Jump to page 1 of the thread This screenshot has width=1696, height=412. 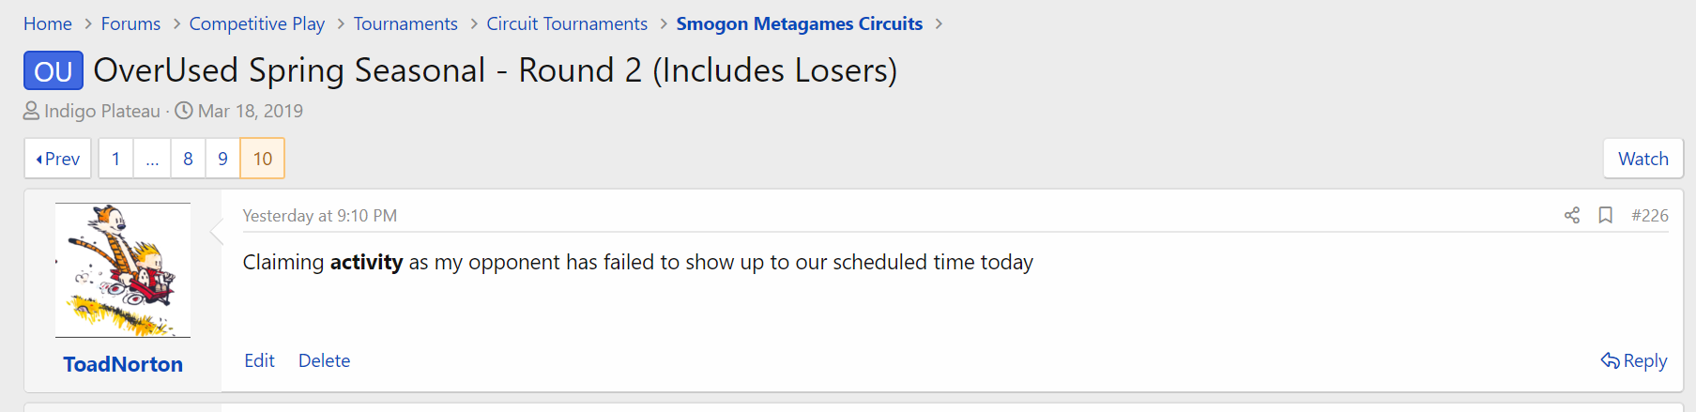(x=115, y=159)
